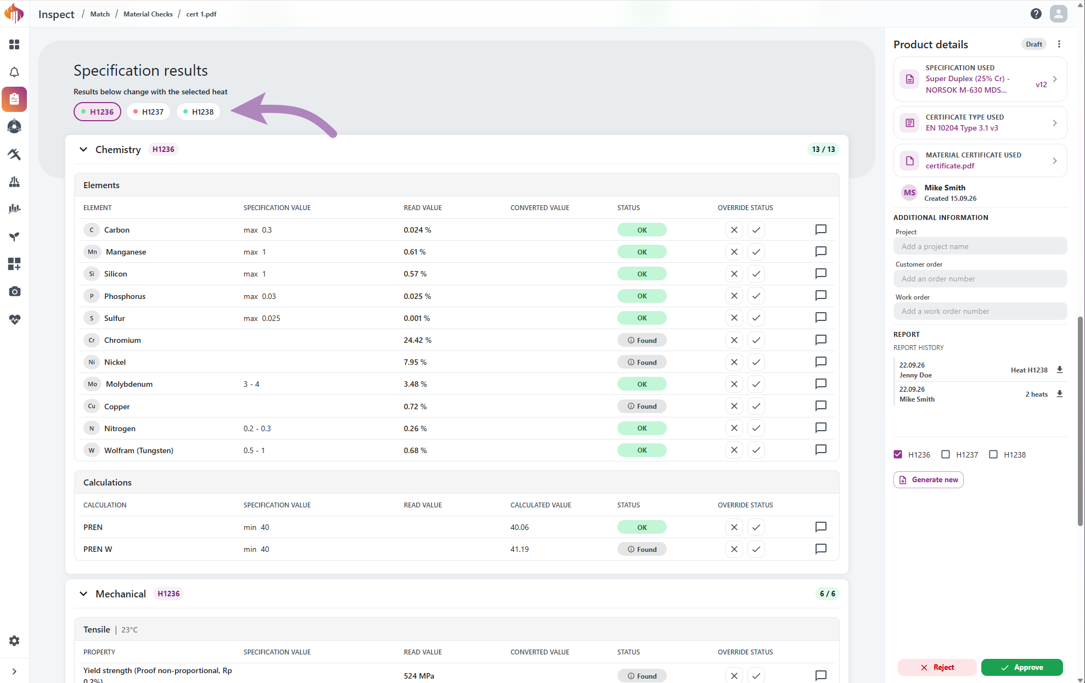This screenshot has height=683, width=1085.
Task: Open the comment icon for Chromium row
Action: point(821,340)
